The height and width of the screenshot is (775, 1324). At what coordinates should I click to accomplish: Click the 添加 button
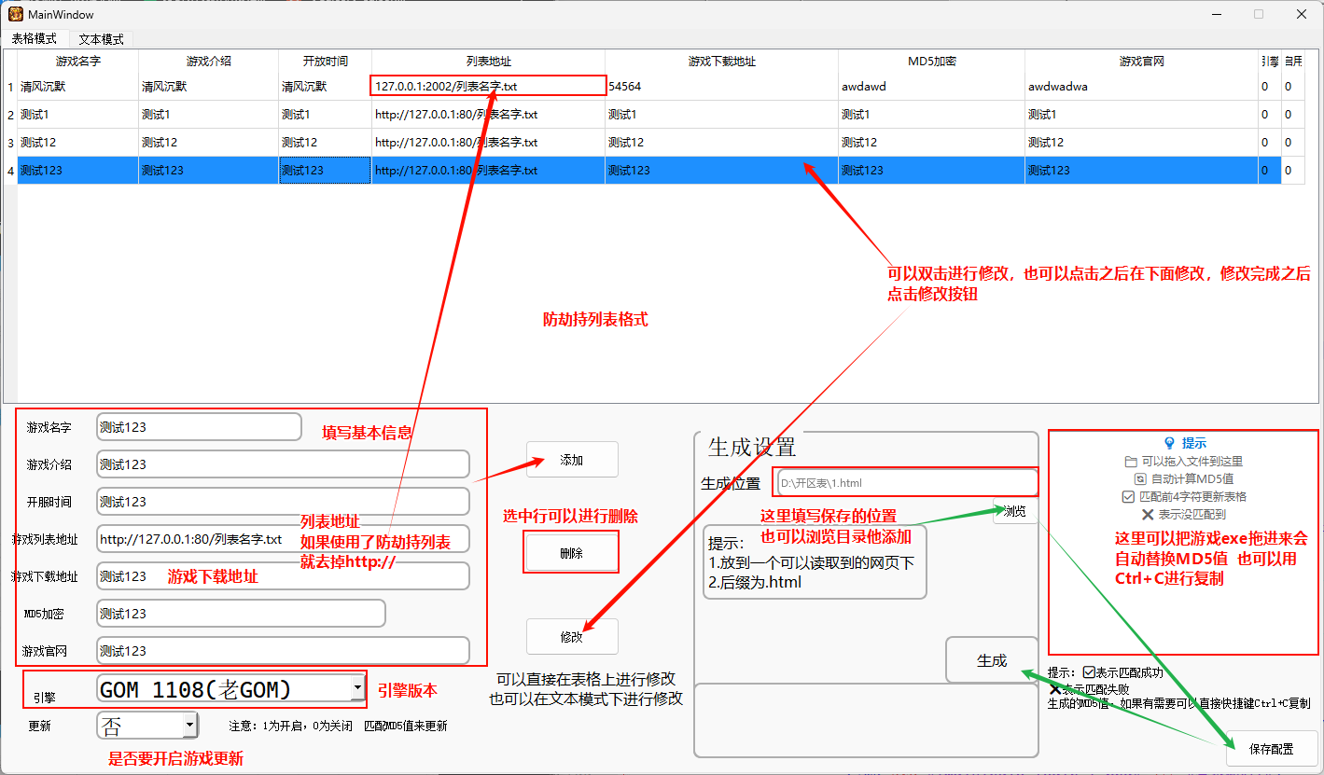572,460
